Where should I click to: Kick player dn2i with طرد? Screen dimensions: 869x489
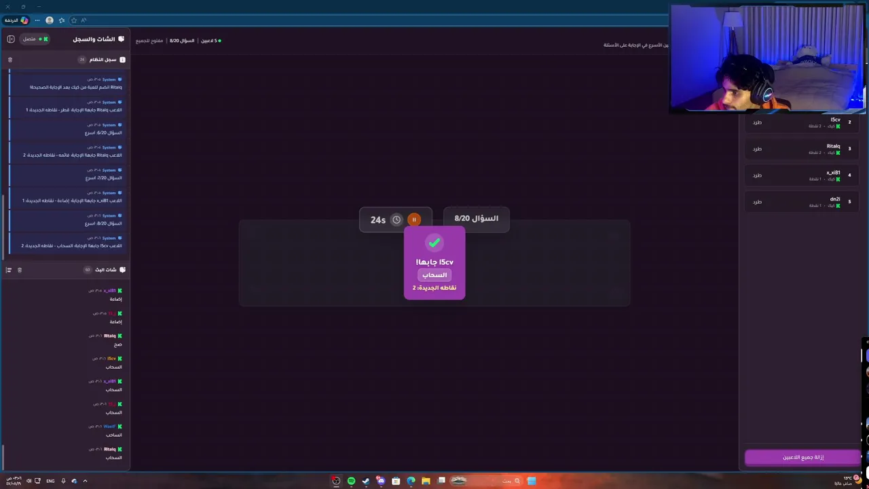757,202
